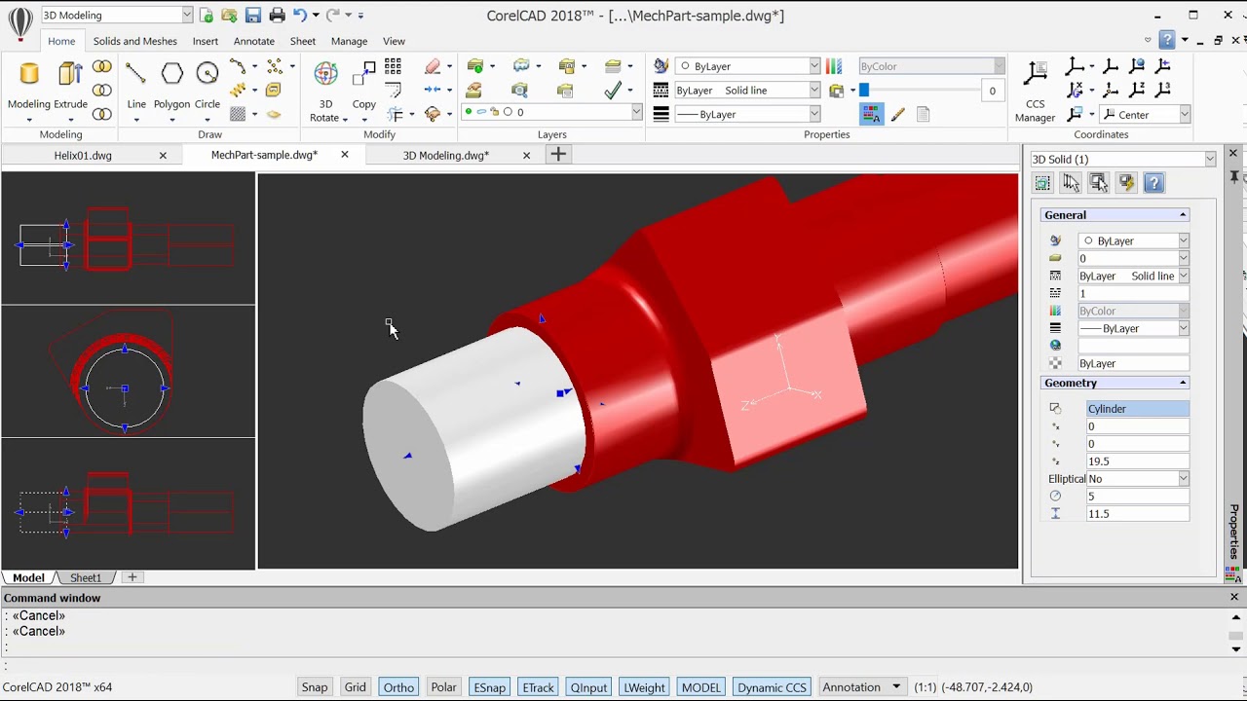Open the 3D Modeling workspace dropdown
This screenshot has height=701, width=1247.
[117, 16]
